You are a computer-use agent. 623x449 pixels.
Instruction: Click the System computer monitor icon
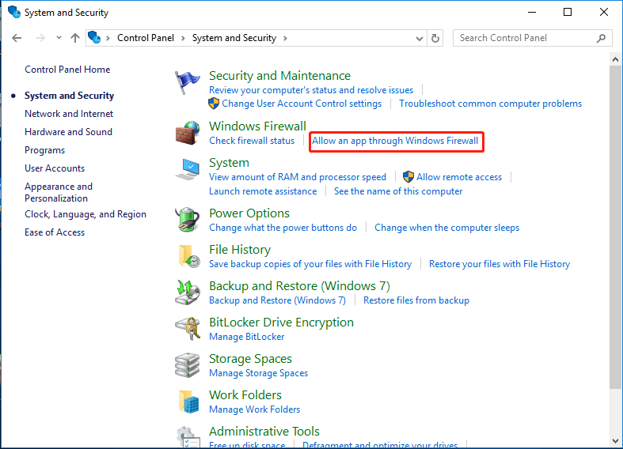coord(188,169)
